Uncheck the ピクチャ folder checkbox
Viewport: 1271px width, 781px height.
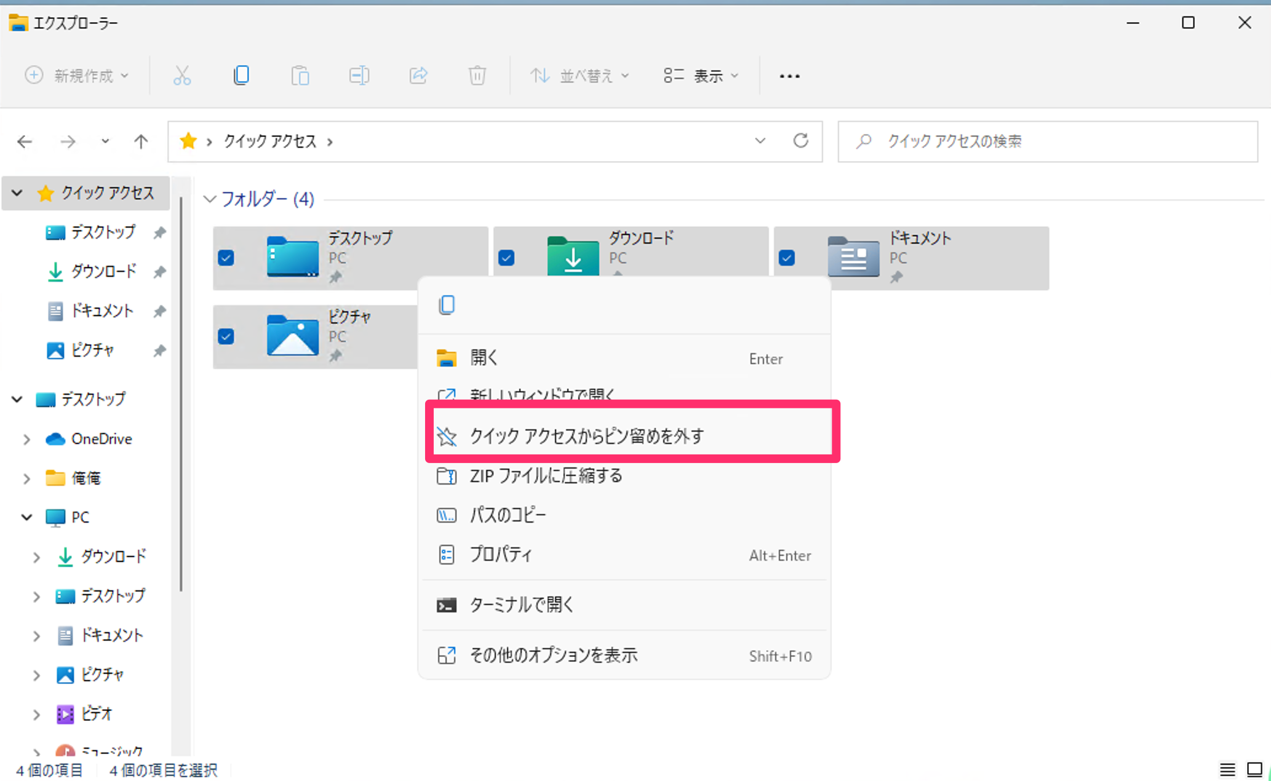(226, 336)
